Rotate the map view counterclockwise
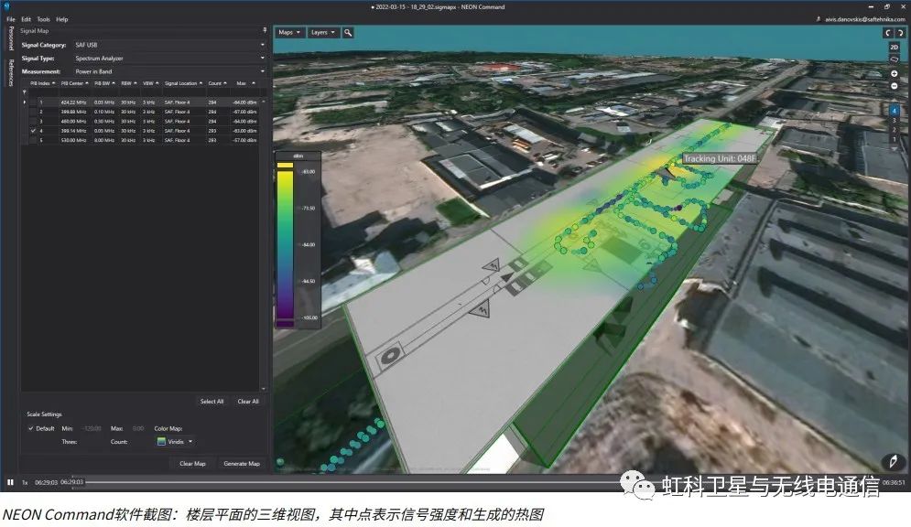 (x=887, y=33)
